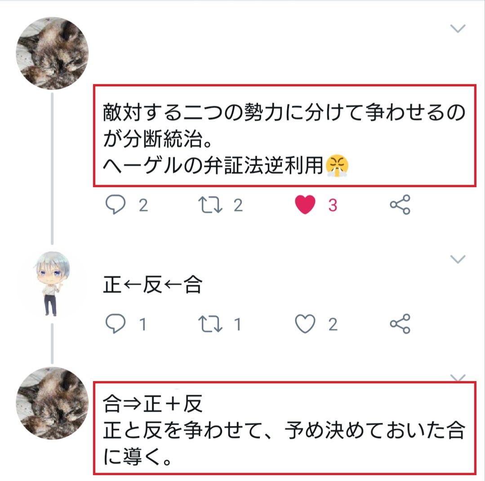
Task: Click the like count 3 on first tweet
Action: (x=332, y=205)
